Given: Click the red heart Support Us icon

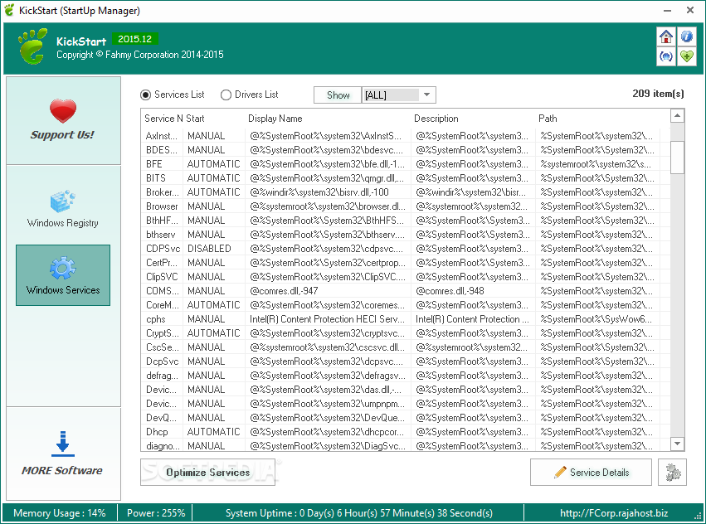Looking at the screenshot, I should [x=63, y=111].
